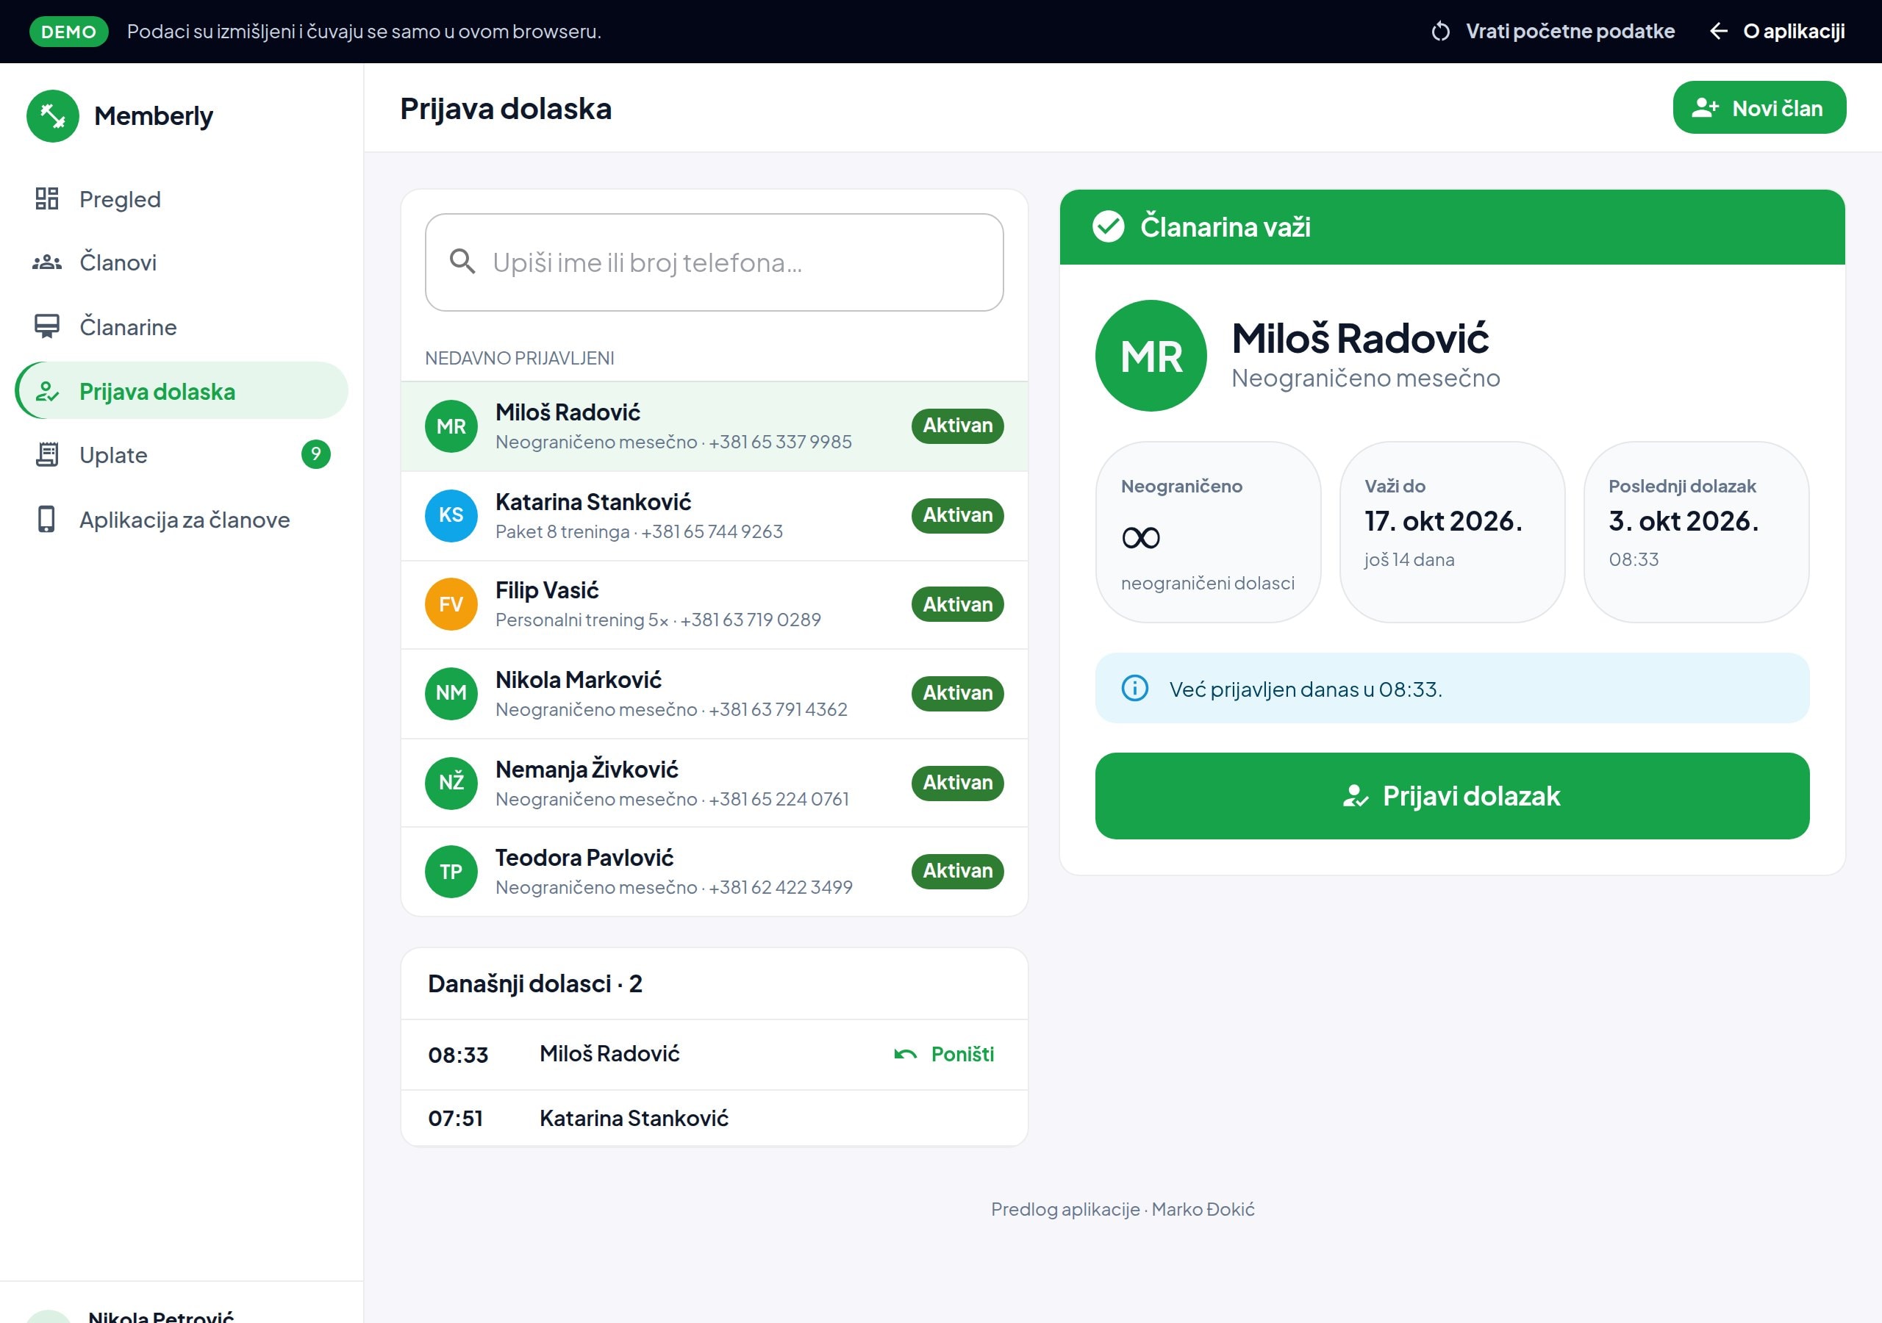Click the info icon in the already-checked-in notice
This screenshot has height=1323, width=1882.
(1134, 688)
